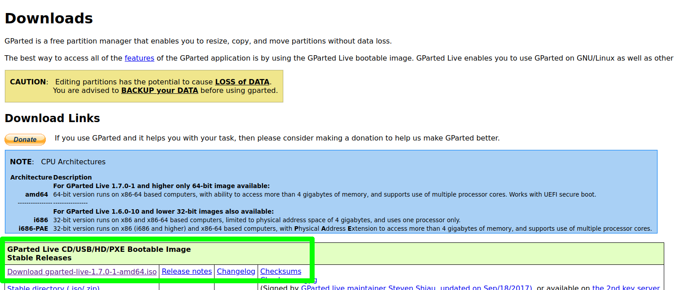
Task: Open the Changelog link
Action: click(x=236, y=272)
